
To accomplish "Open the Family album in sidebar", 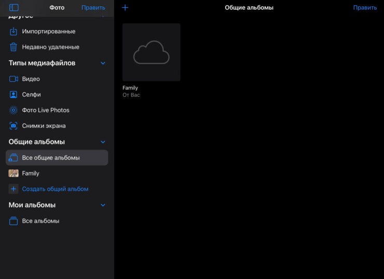I will pos(31,173).
